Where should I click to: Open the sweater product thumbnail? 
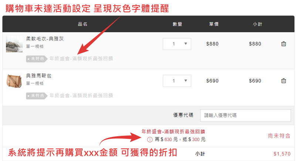(x=14, y=44)
